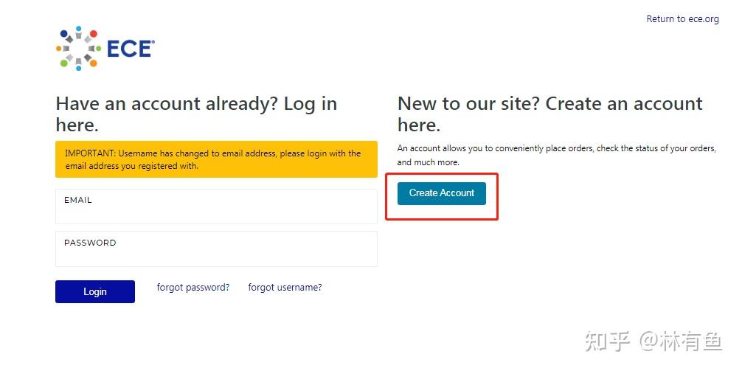742x371 pixels.
Task: Open the Return to ece.org link
Action: 682,19
